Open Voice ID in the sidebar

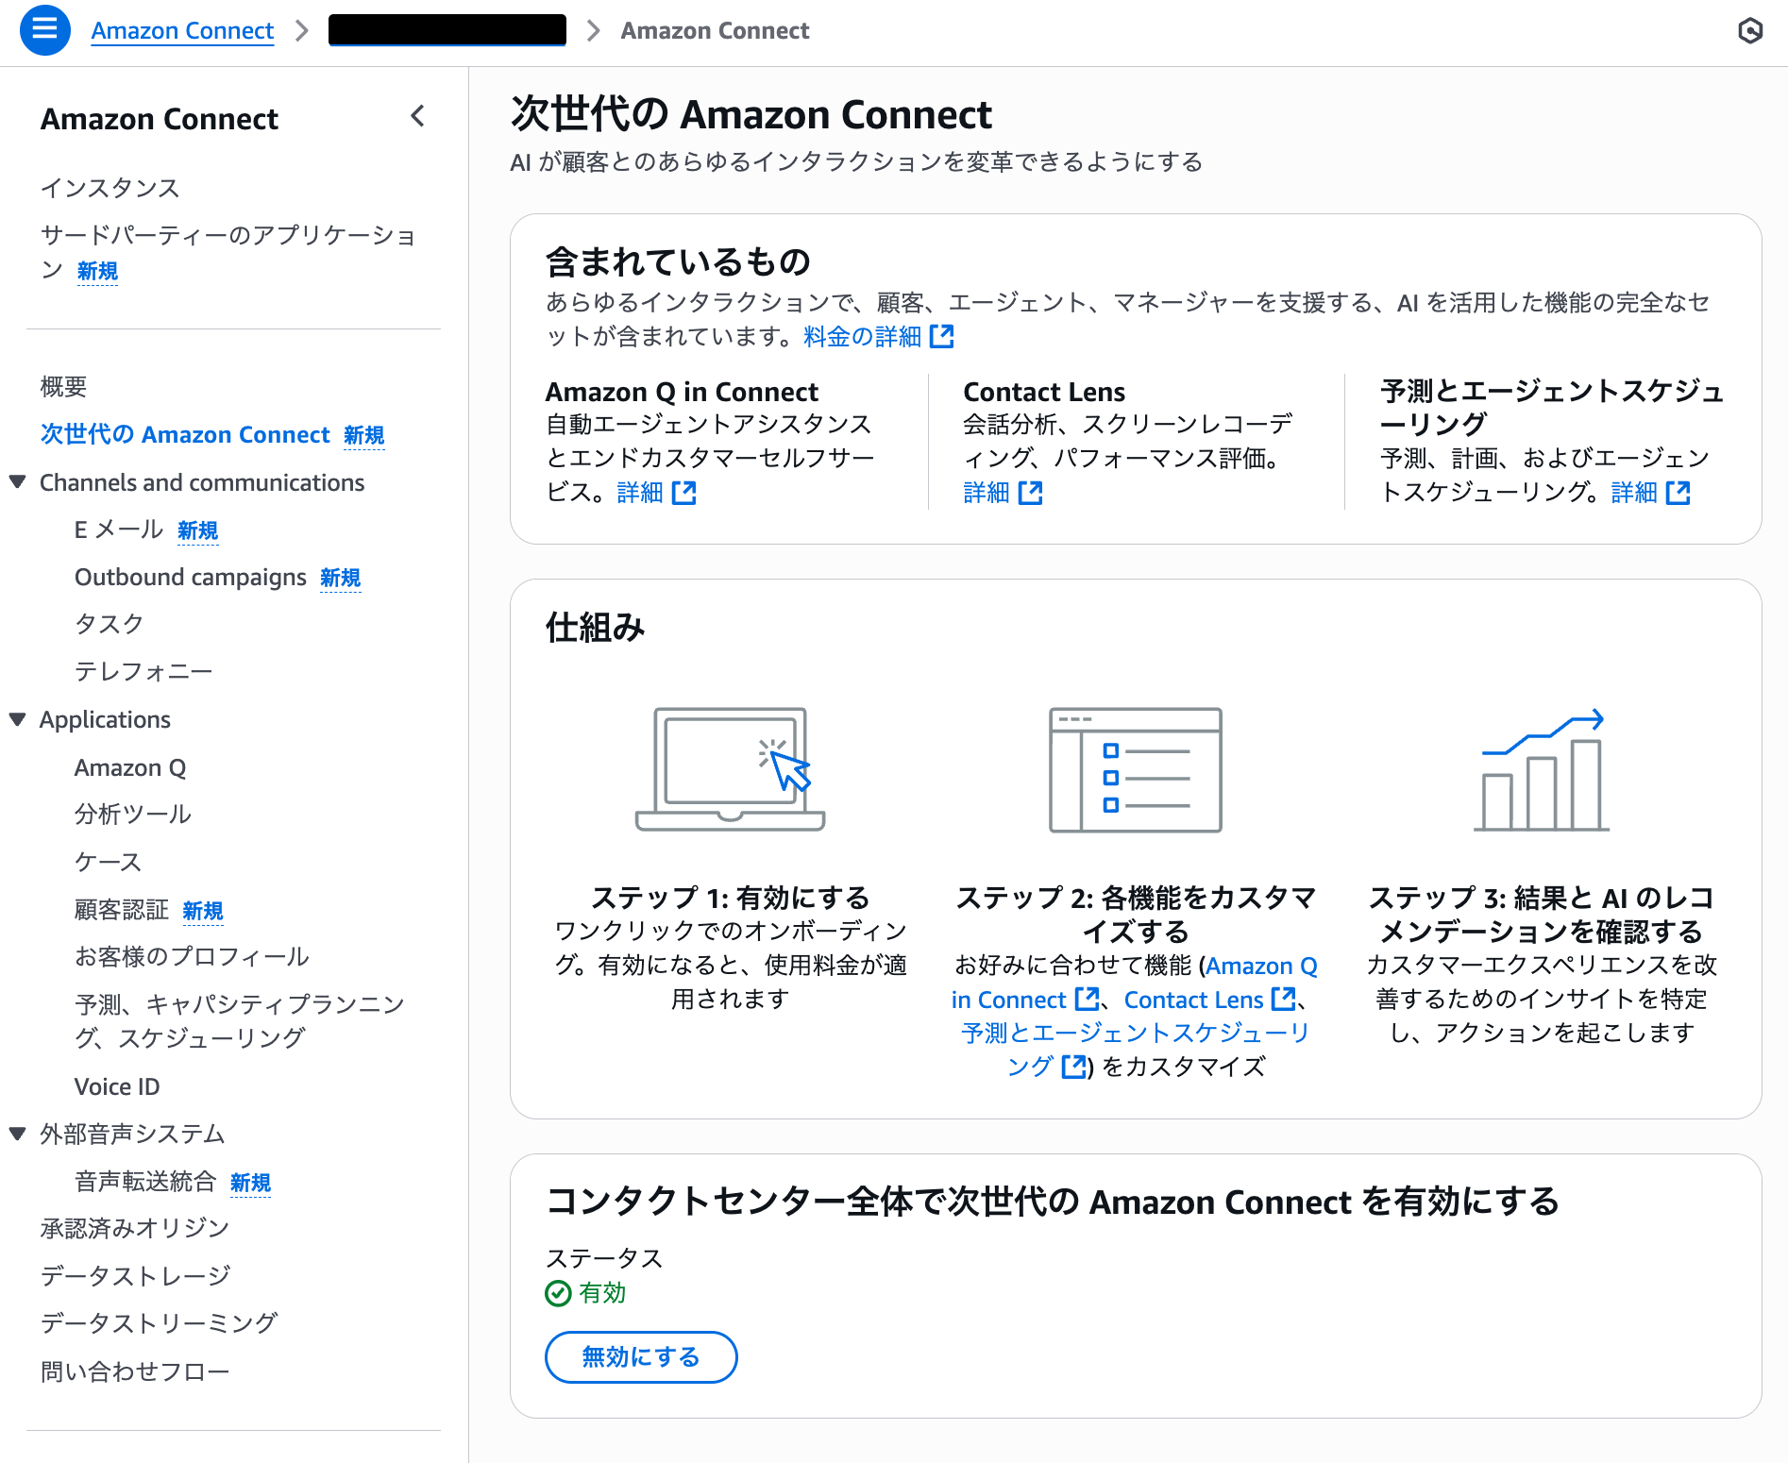click(x=117, y=1086)
